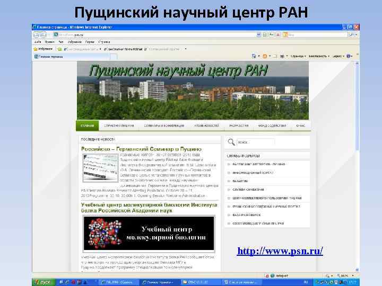The height and width of the screenshot is (286, 382).
Task: Open the Семинары и конференции navigation tab
Action: point(164,126)
